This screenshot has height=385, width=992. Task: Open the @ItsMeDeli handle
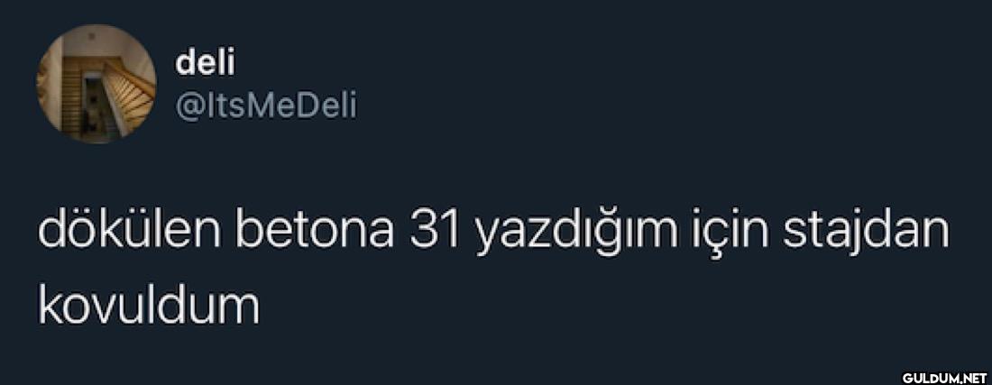266,106
